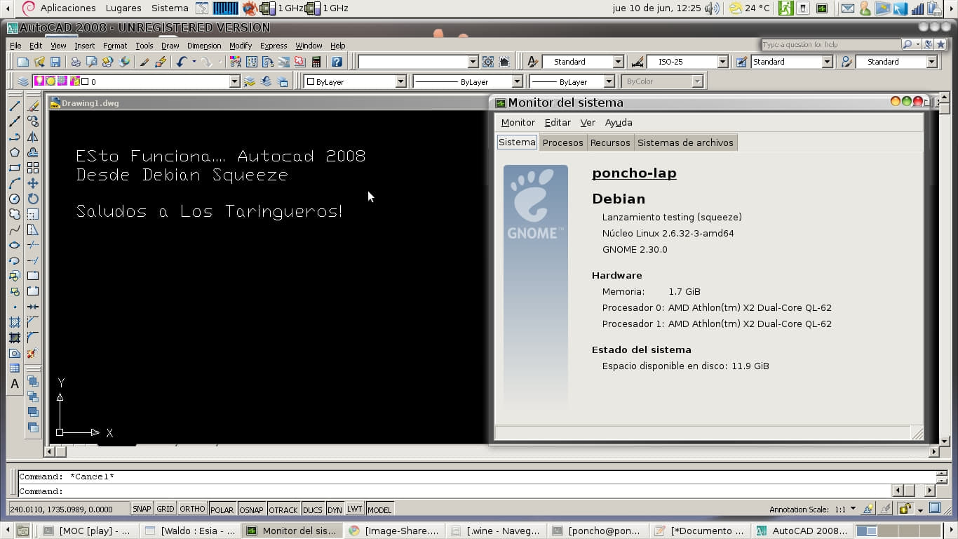Click the Save drawing icon
Screen dimensions: 958x539
(55, 62)
